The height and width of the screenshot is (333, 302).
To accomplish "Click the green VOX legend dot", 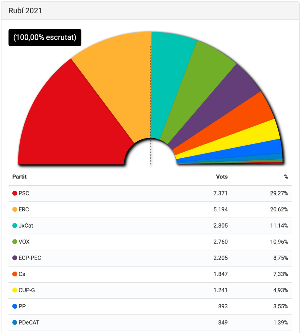I will (x=15, y=242).
